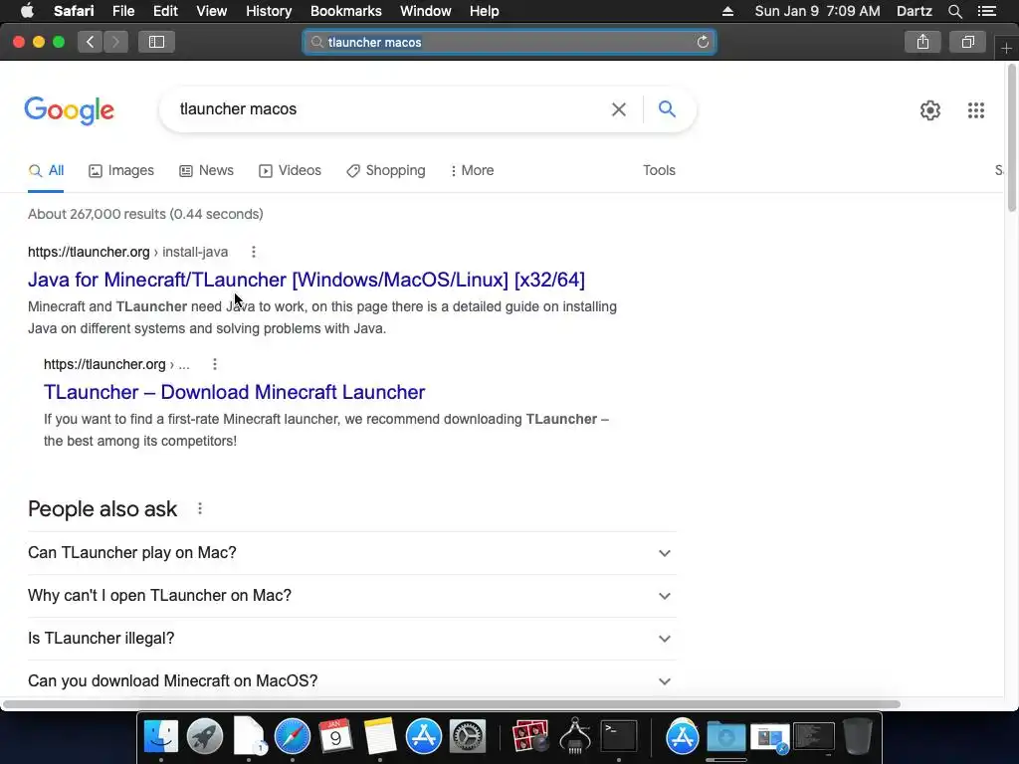Switch to the Images results tab
The width and height of the screenshot is (1019, 764).
click(121, 171)
